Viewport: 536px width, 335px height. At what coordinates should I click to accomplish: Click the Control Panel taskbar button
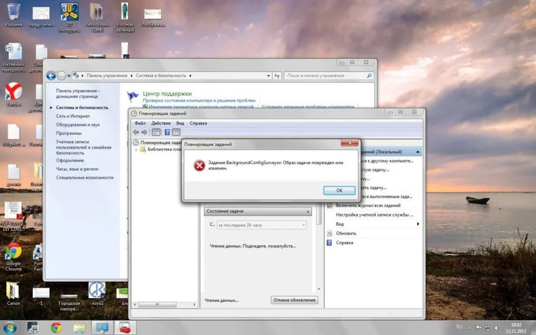pyautogui.click(x=102, y=328)
